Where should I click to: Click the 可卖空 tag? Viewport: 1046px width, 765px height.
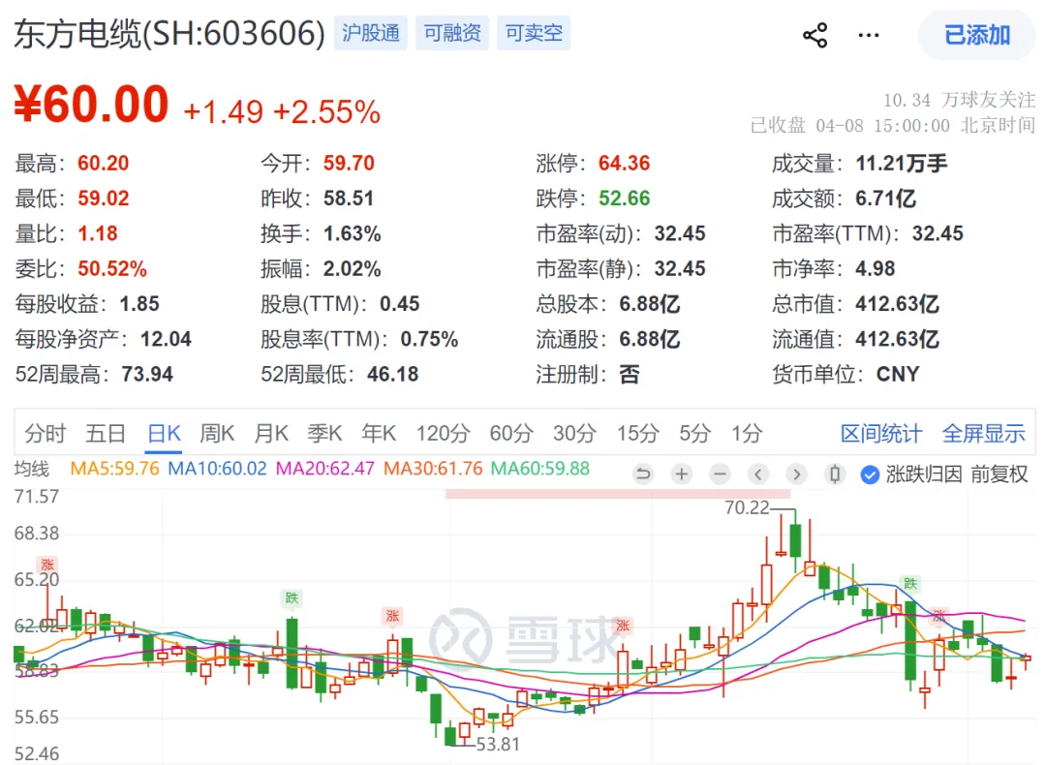click(x=533, y=33)
